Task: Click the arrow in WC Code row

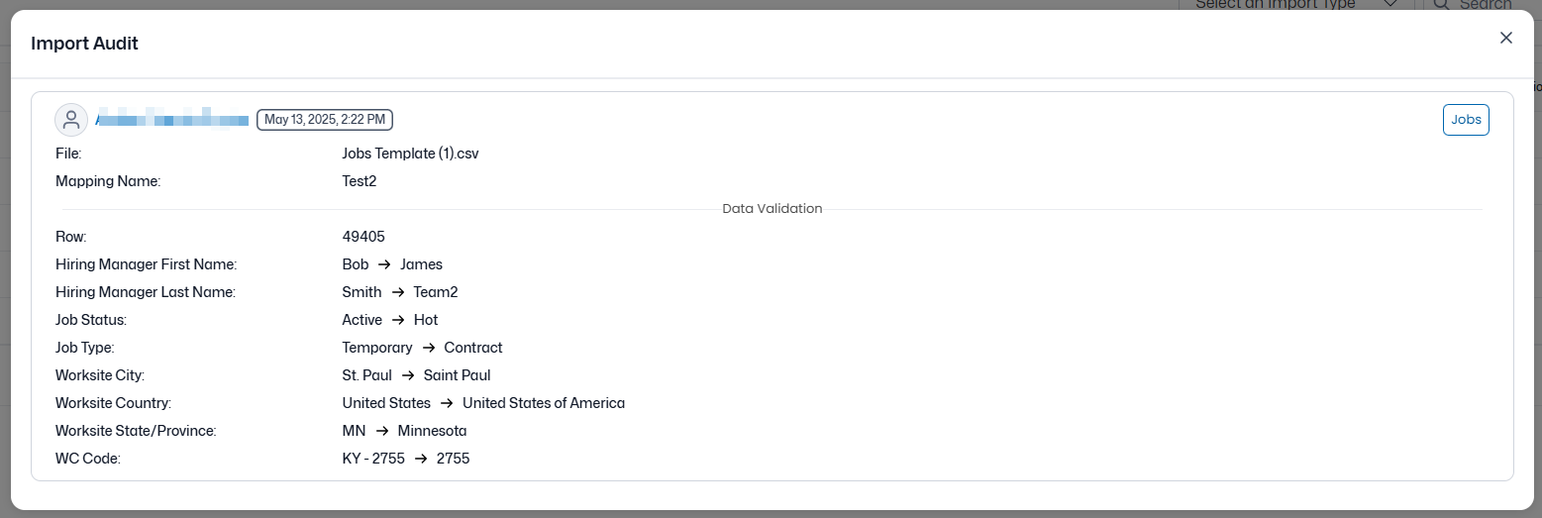Action: 421,459
